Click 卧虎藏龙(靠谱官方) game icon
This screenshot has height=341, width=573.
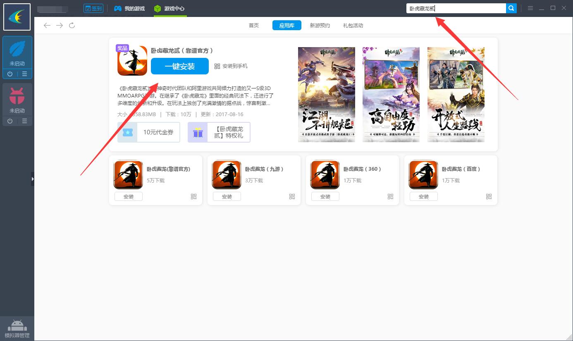(x=128, y=174)
